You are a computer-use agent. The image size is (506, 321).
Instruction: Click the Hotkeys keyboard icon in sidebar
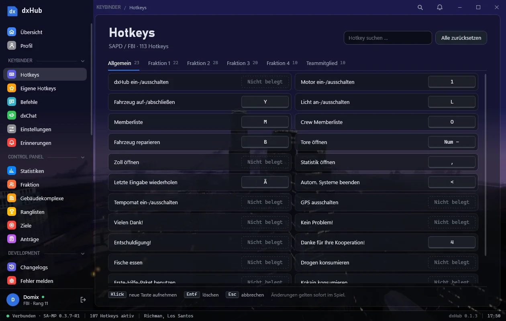click(12, 75)
